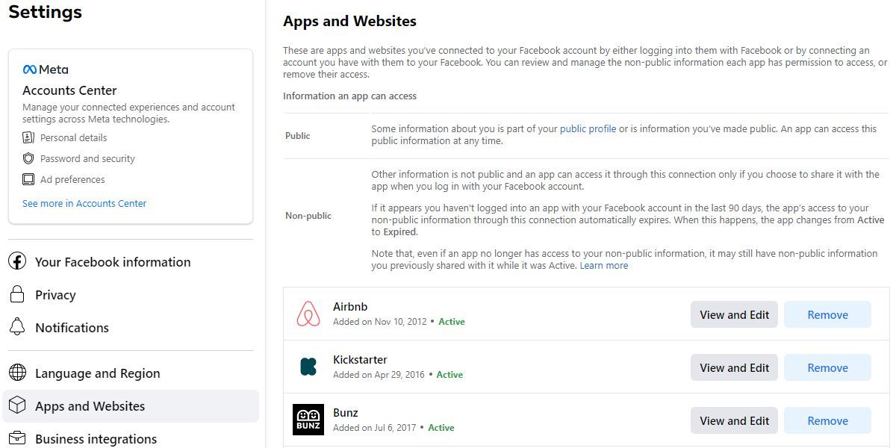This screenshot has width=896, height=448.
Task: Click the Password and security shield icon
Action: tap(29, 158)
